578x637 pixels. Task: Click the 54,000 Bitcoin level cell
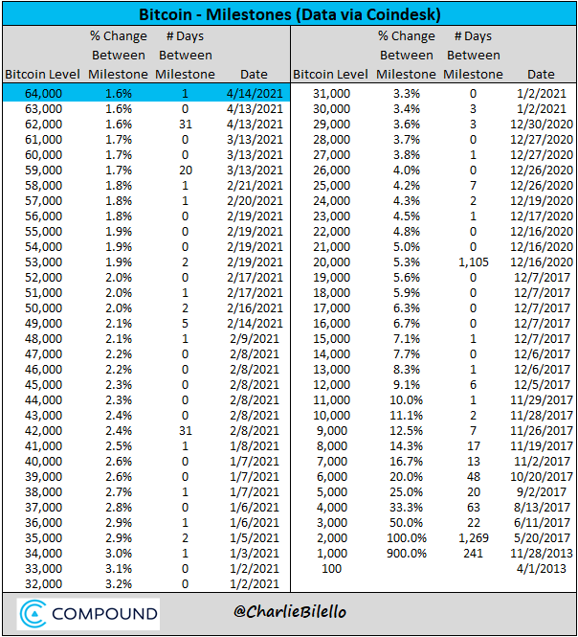pos(43,246)
